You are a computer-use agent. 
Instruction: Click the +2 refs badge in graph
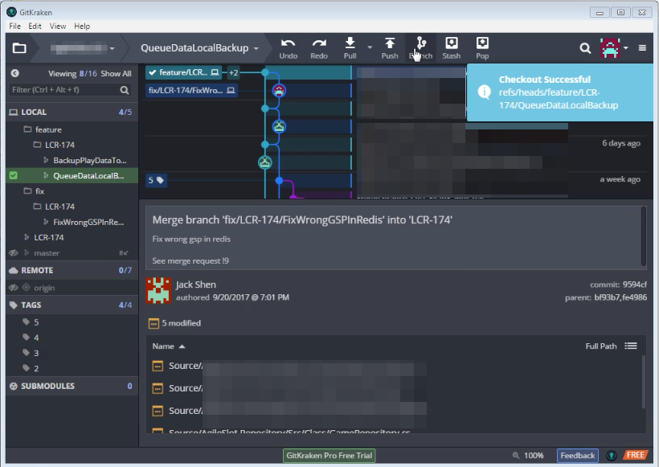(x=233, y=72)
